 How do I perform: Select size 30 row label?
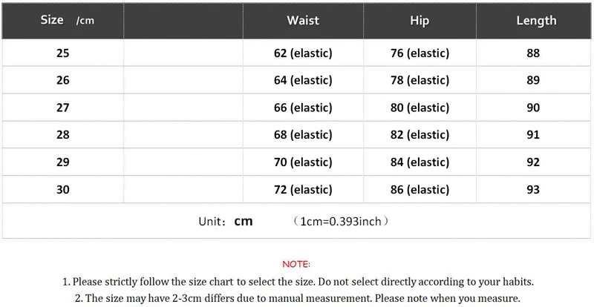(x=62, y=190)
